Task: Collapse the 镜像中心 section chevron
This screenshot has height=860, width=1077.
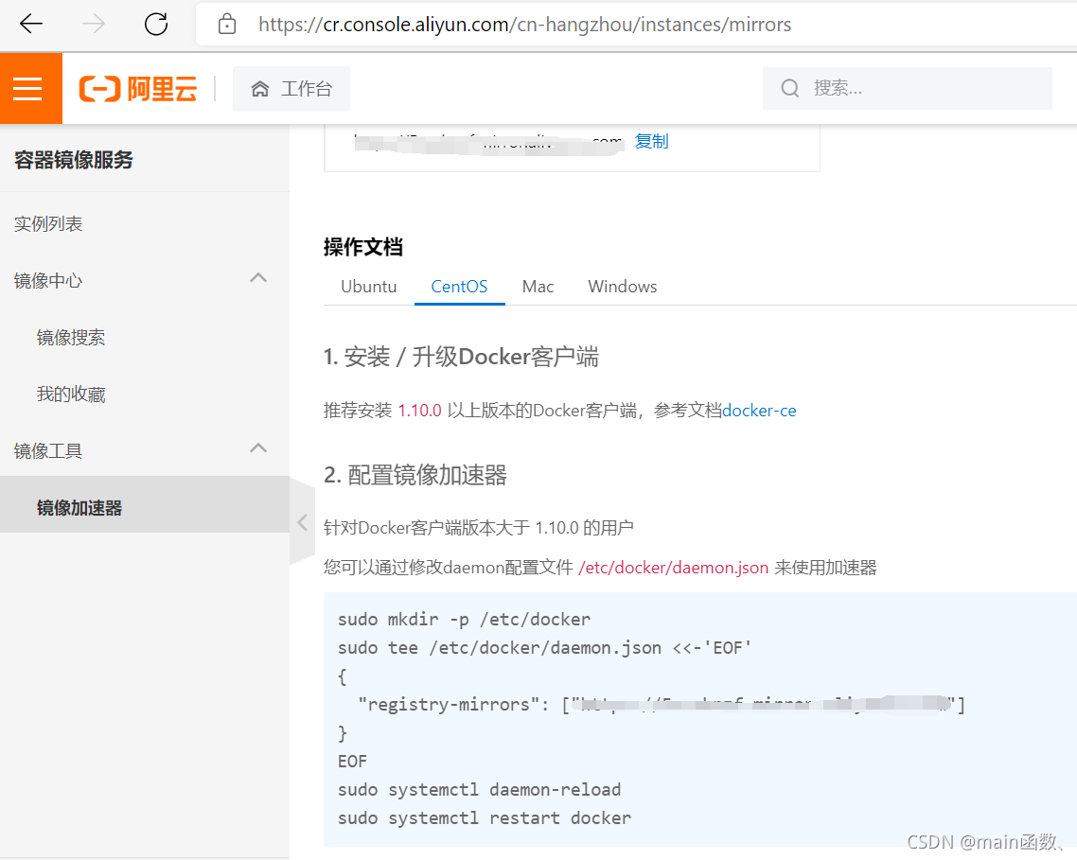Action: (x=258, y=278)
